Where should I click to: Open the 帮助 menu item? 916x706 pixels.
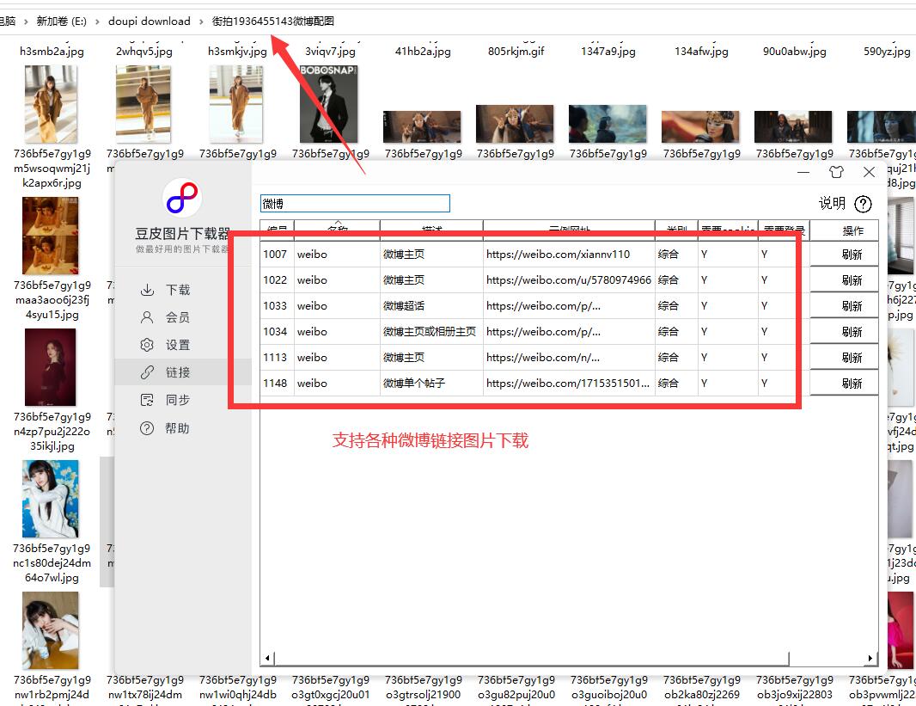point(177,427)
